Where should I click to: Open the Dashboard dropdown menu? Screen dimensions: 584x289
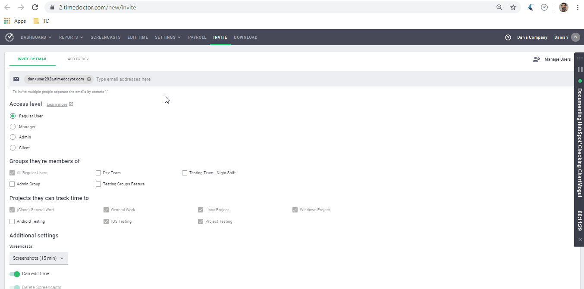click(36, 37)
